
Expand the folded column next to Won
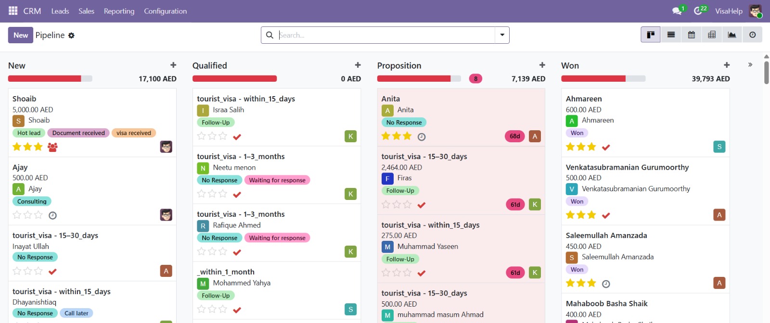click(750, 64)
